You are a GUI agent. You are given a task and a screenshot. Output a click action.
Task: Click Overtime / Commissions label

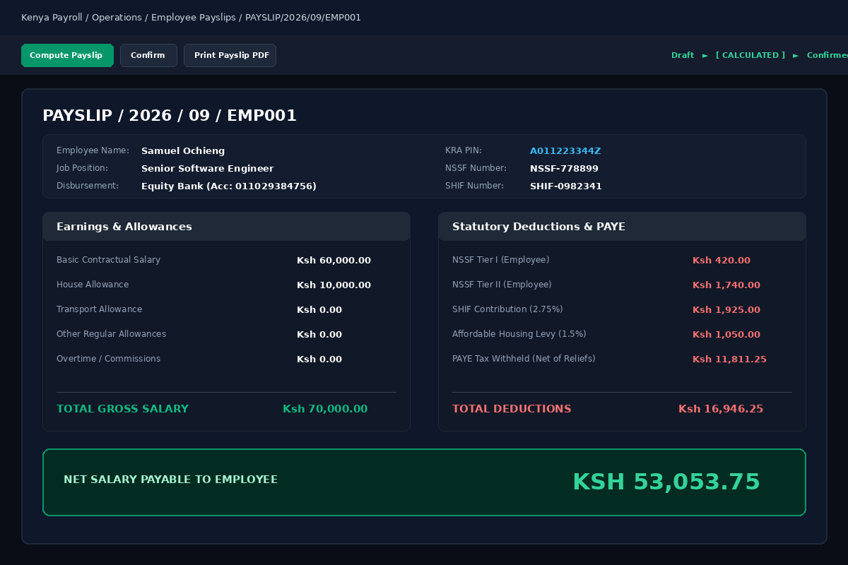tap(108, 359)
